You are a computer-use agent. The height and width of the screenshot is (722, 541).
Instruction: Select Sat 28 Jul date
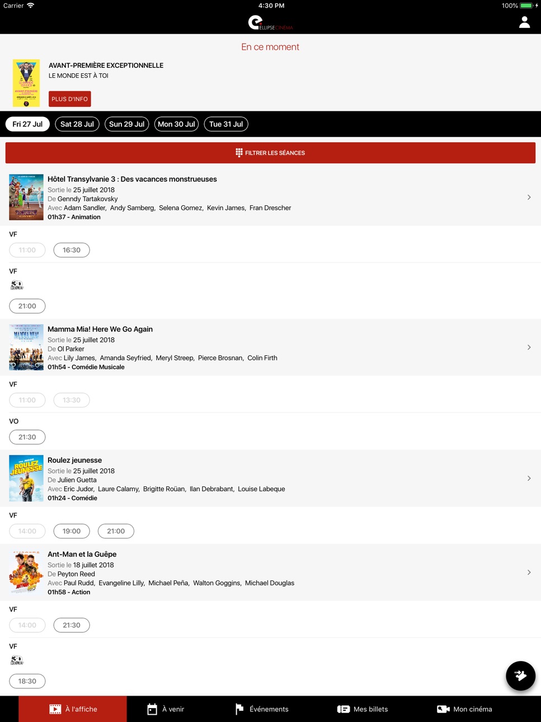pyautogui.click(x=77, y=124)
